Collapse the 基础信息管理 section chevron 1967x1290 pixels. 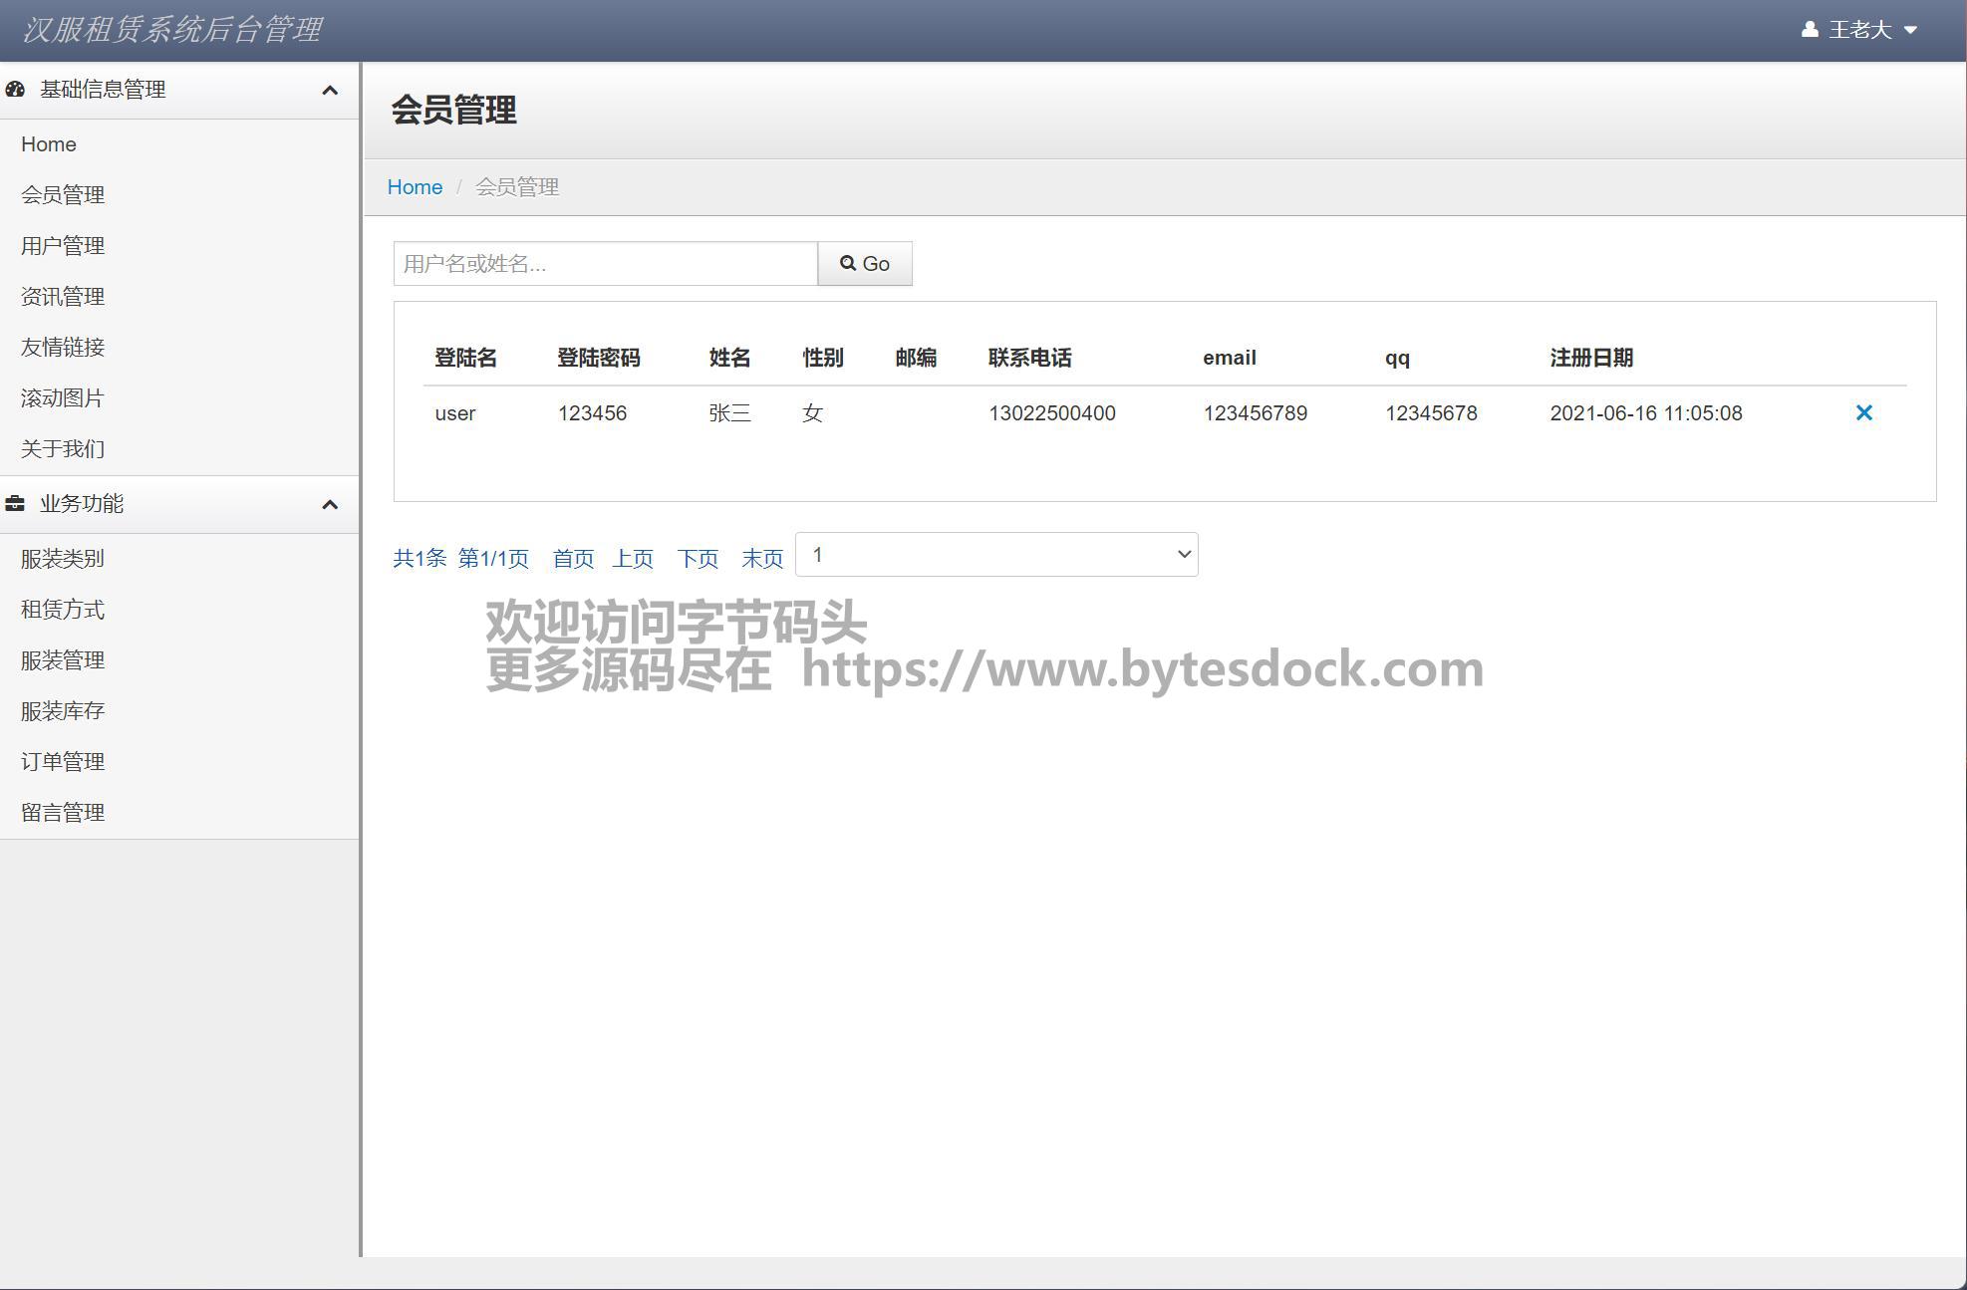(x=330, y=91)
